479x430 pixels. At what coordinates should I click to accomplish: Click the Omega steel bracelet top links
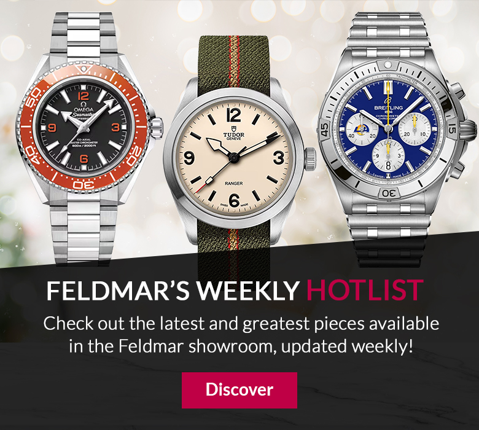[x=83, y=34]
